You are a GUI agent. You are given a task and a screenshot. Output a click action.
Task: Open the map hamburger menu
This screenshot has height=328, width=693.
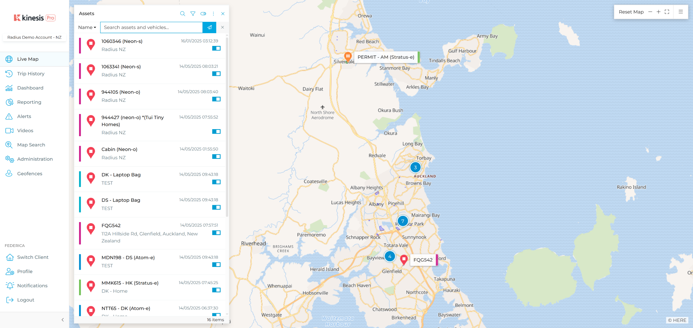(681, 12)
